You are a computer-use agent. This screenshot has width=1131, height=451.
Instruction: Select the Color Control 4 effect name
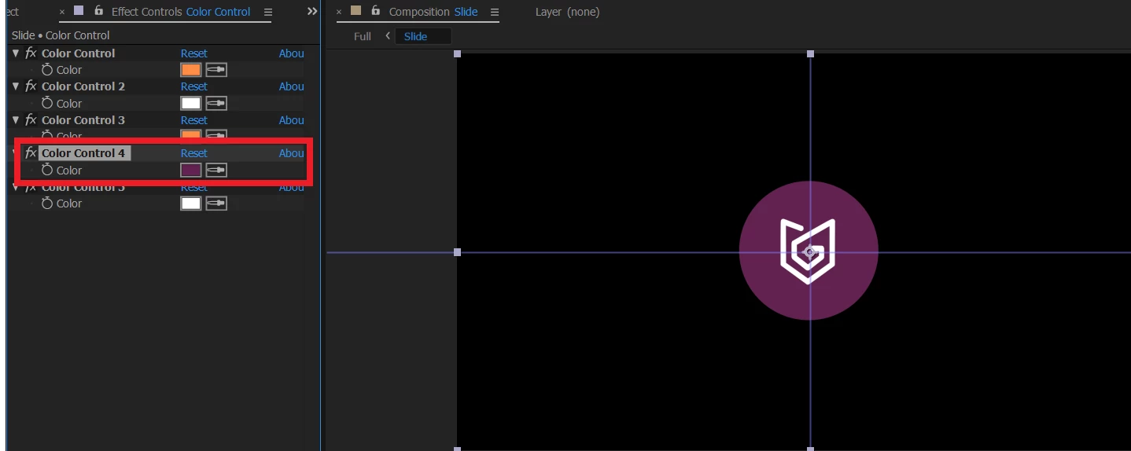pos(83,153)
